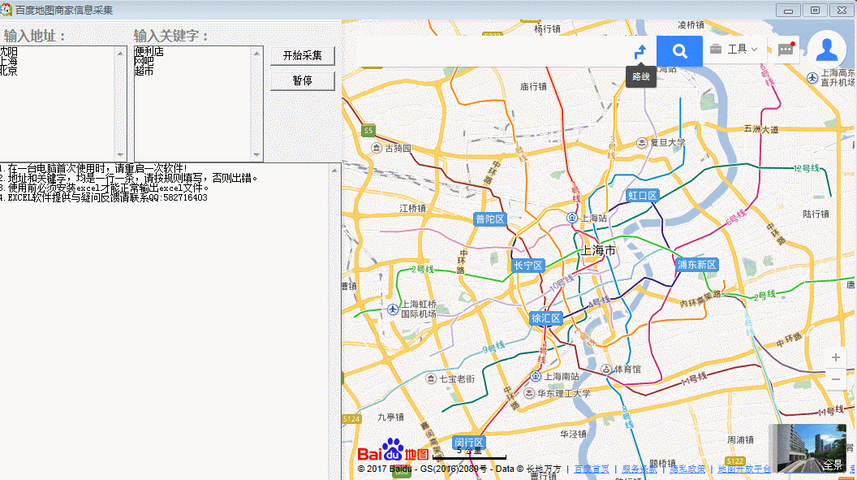857x480 pixels.
Task: Click the 庙行镇 town label
Action: [x=533, y=86]
